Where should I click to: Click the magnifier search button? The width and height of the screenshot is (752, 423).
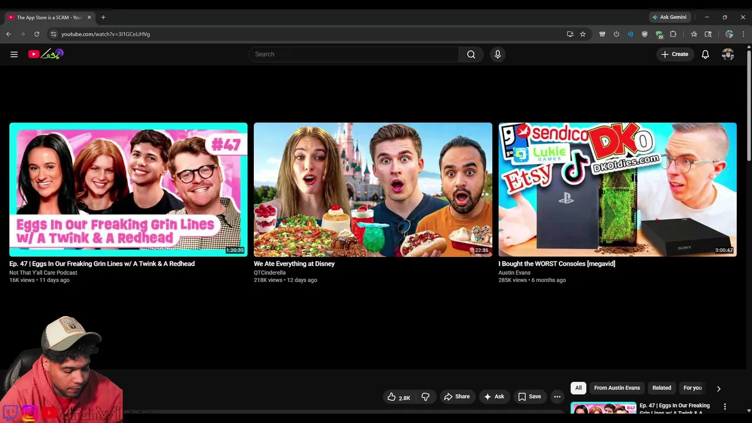click(x=471, y=54)
